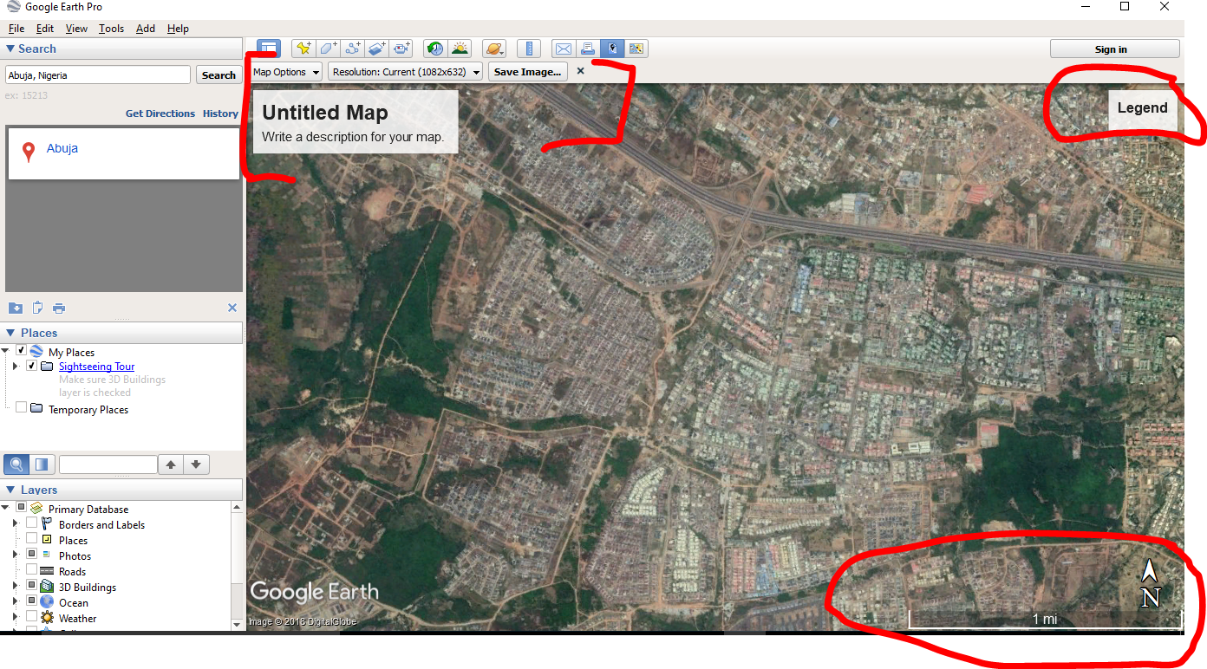
Task: Start the Record a Tour tool
Action: click(401, 49)
